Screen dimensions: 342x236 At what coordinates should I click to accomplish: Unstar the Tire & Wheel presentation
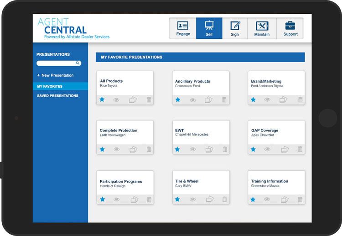[177, 199]
